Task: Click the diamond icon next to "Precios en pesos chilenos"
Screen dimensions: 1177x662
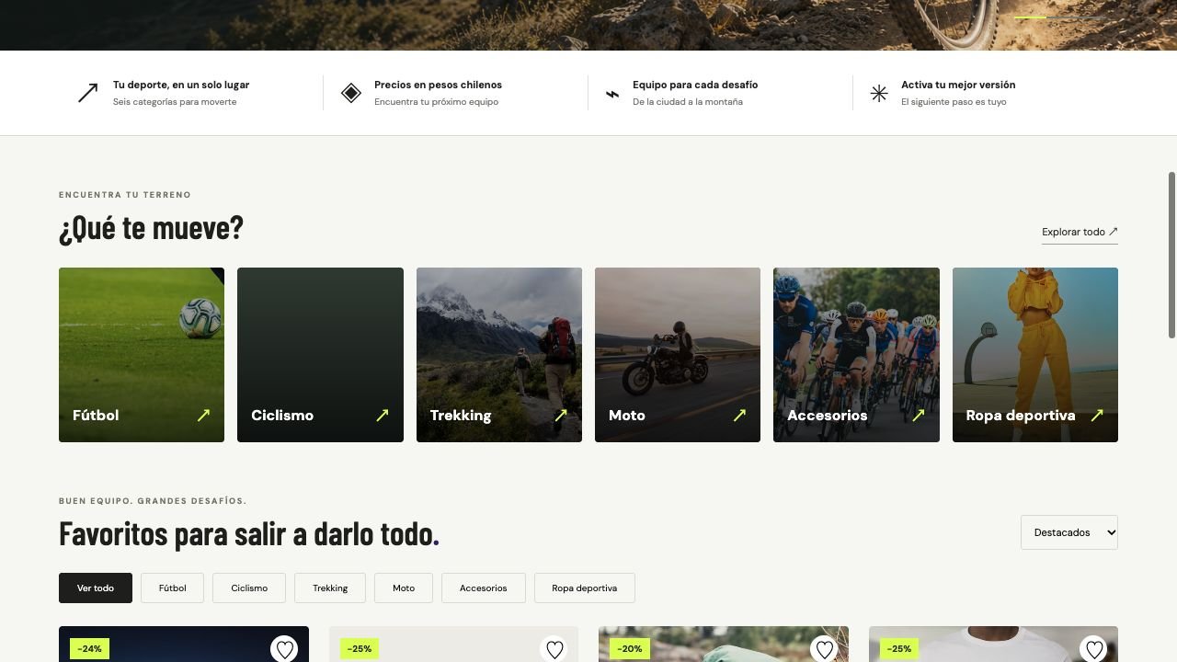Action: click(351, 93)
